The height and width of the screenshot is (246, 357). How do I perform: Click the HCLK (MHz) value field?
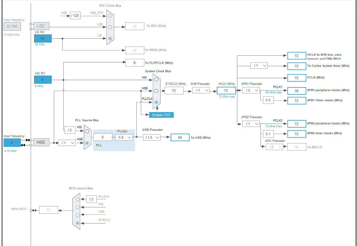click(226, 91)
